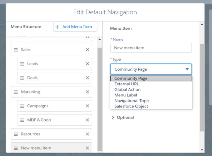
Task: Select the Marketing menu structure row
Action: tap(52, 92)
